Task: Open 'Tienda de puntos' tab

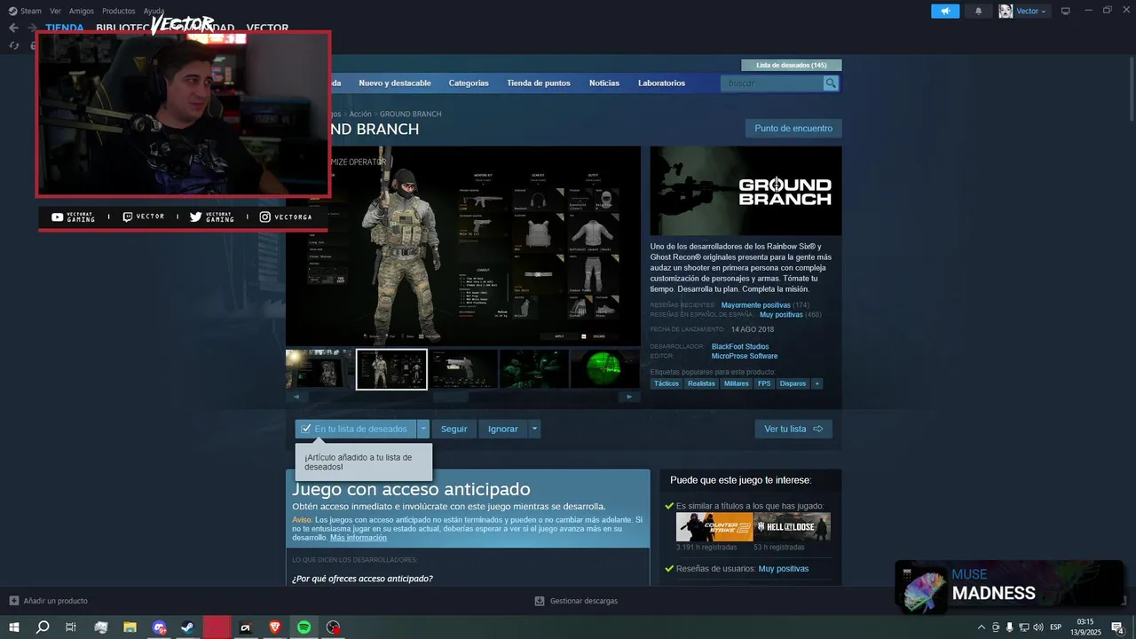Action: 539,83
